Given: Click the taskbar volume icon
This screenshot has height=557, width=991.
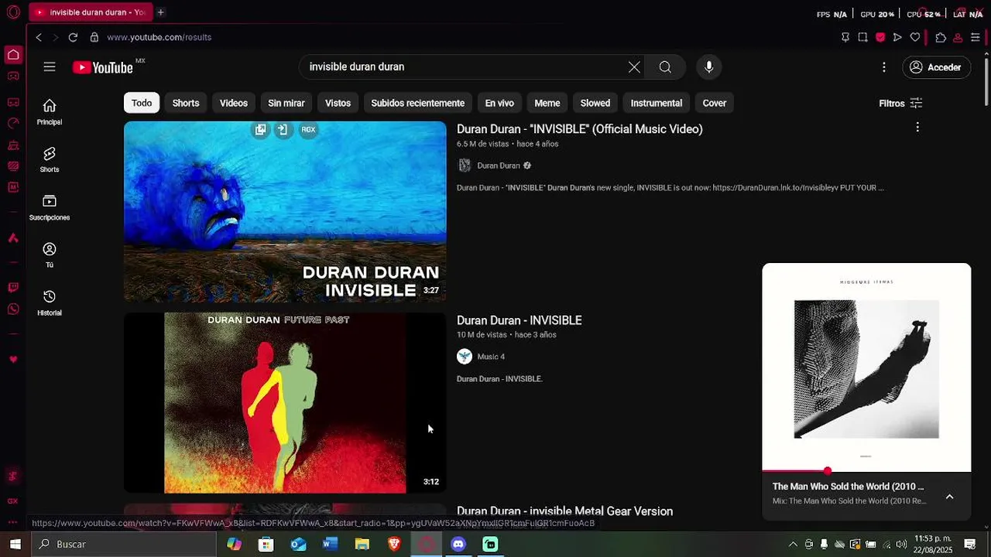Looking at the screenshot, I should (901, 544).
